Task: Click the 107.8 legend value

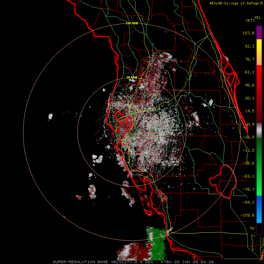Action: (248, 33)
